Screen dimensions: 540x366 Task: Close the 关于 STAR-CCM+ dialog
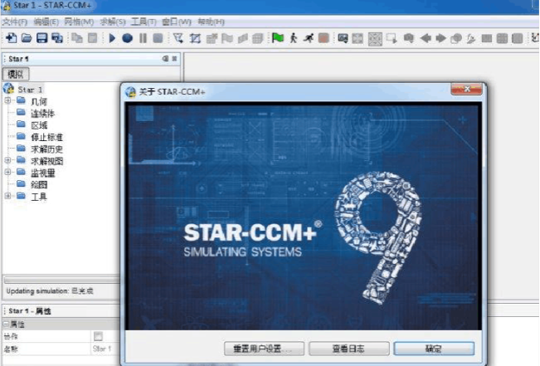(466, 89)
